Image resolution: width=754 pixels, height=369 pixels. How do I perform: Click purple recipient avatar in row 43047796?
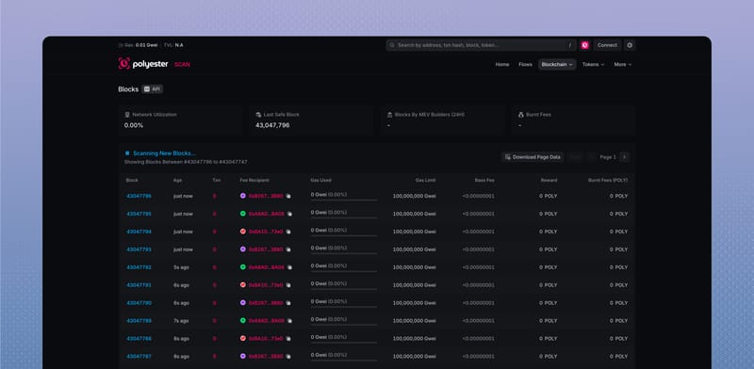[x=243, y=196]
